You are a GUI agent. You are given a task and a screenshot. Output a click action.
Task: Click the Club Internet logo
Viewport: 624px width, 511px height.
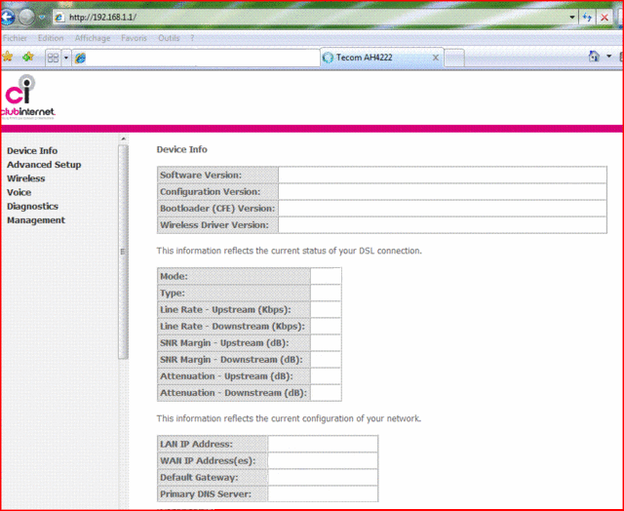[27, 97]
